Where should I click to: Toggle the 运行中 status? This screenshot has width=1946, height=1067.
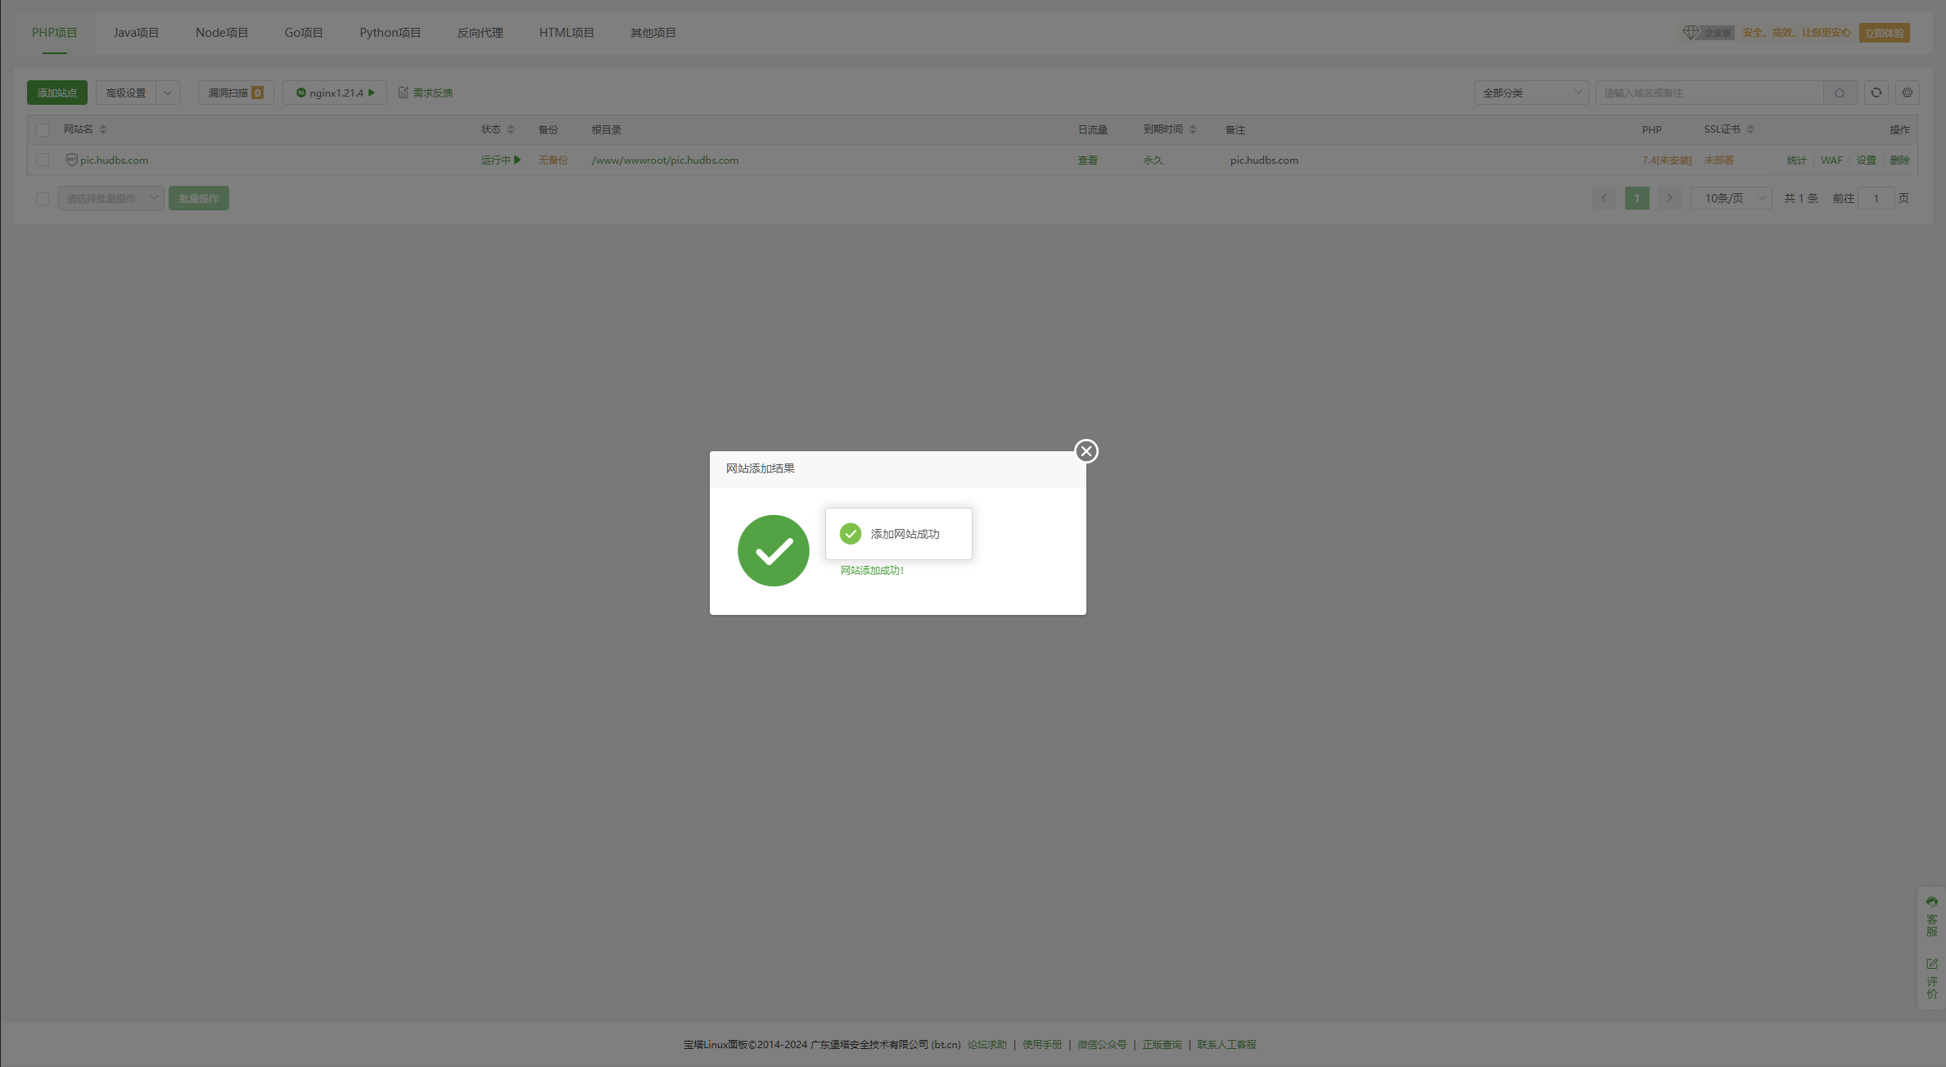tap(501, 160)
